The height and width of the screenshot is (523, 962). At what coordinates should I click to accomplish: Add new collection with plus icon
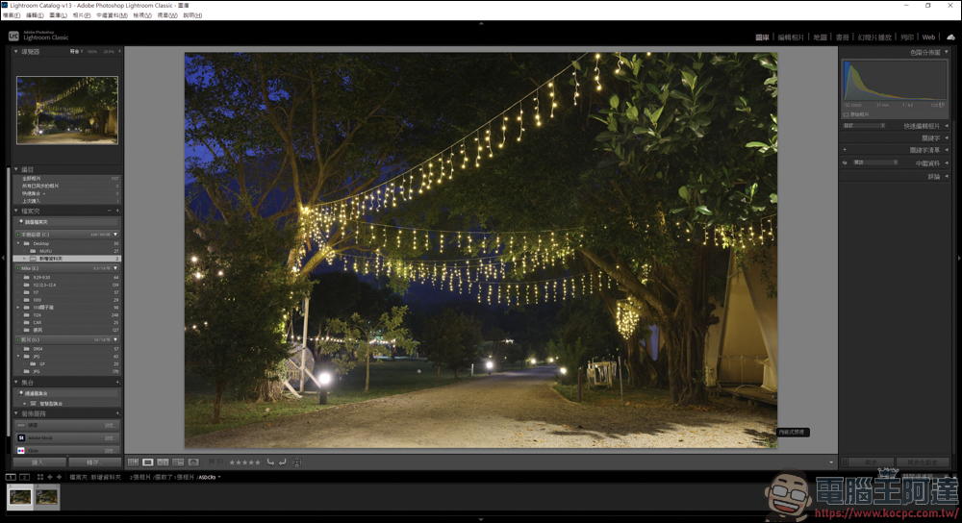[117, 382]
